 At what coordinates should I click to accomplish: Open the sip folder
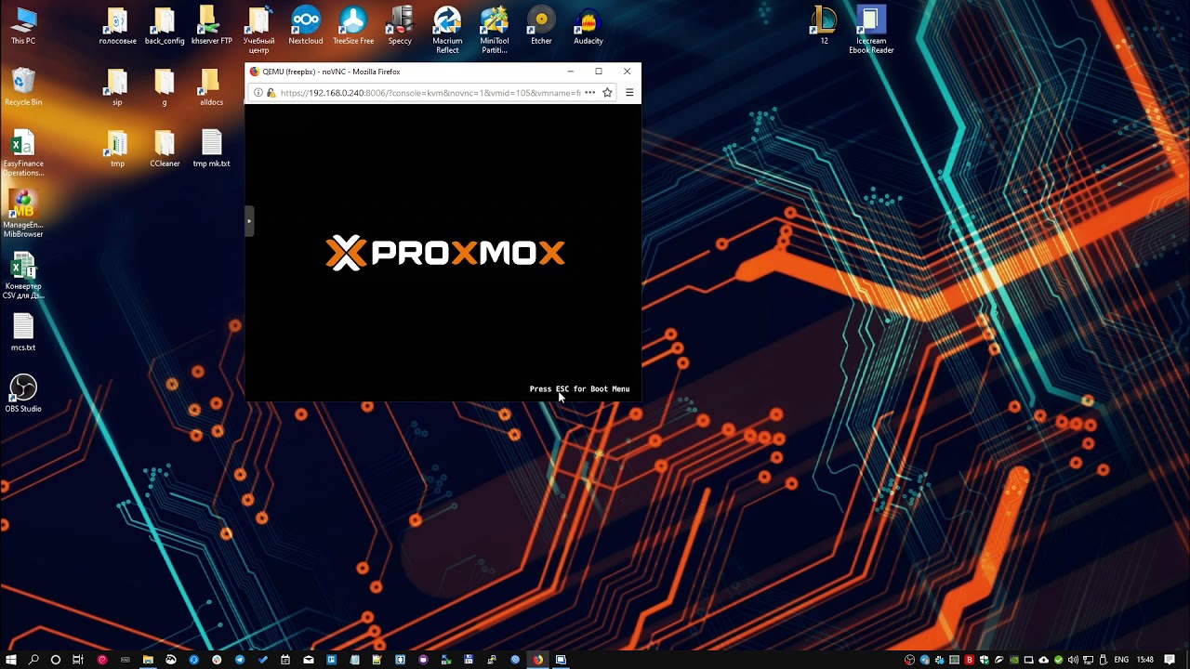[x=117, y=88]
